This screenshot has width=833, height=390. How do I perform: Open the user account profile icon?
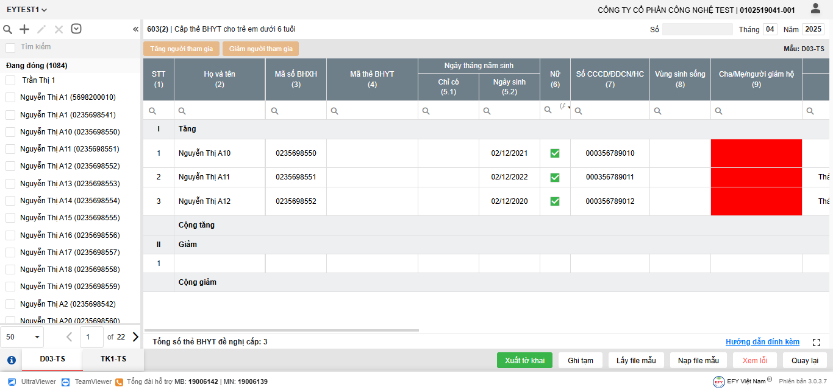815,9
